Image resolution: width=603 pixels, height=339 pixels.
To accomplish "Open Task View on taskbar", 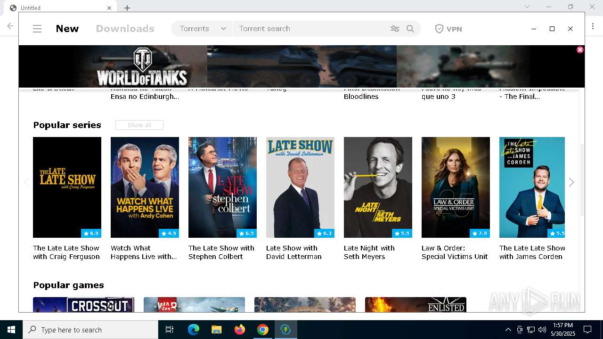I will click(170, 330).
